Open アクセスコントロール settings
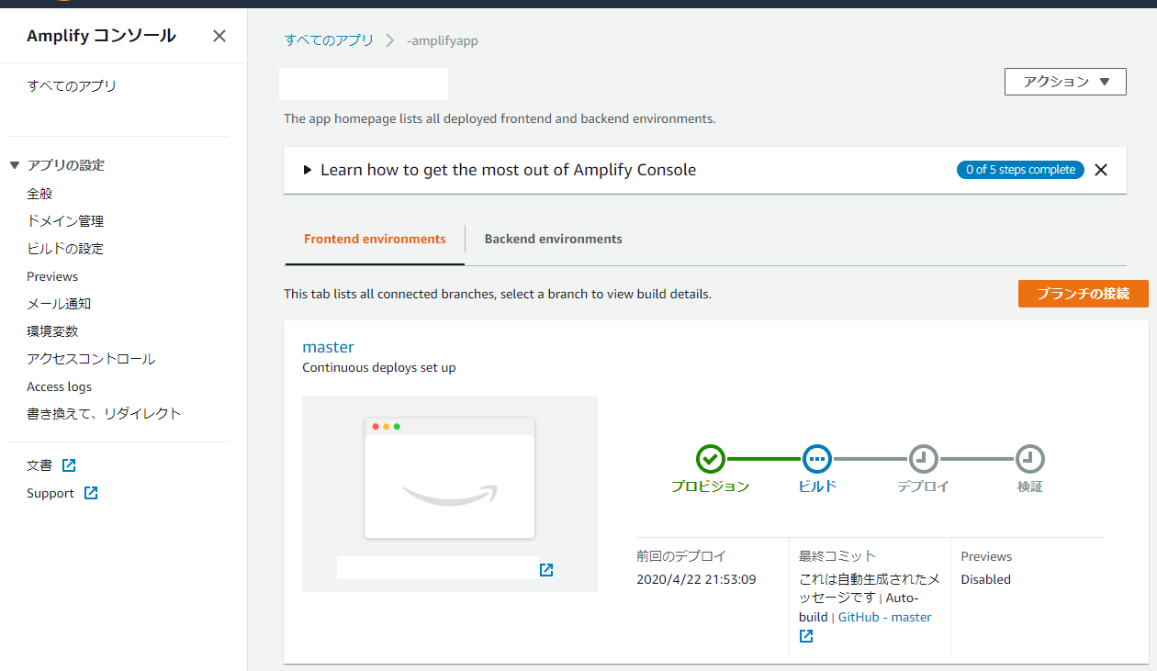 coord(91,359)
